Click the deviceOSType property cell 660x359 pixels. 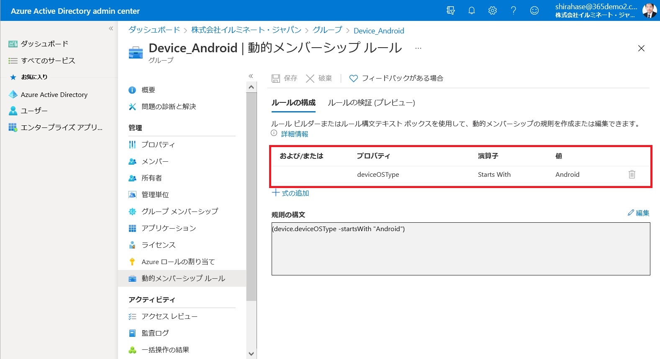[x=378, y=175]
